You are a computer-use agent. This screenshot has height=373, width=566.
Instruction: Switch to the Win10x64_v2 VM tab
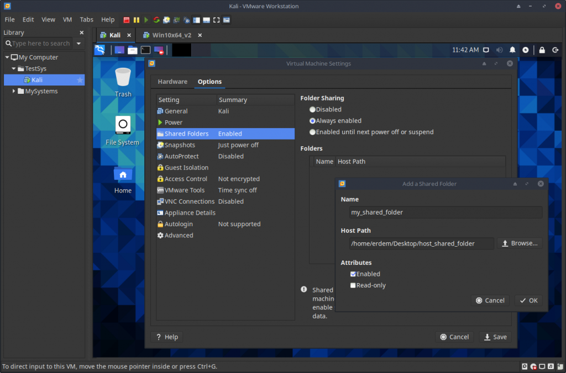click(x=171, y=35)
